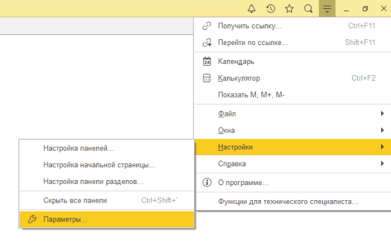Click the calculator icon next to Калькулятор
Screen dimensions: 391x247
click(x=206, y=78)
